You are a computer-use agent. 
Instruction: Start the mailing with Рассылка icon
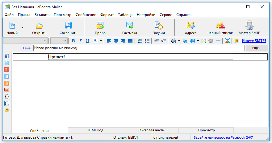click(130, 26)
